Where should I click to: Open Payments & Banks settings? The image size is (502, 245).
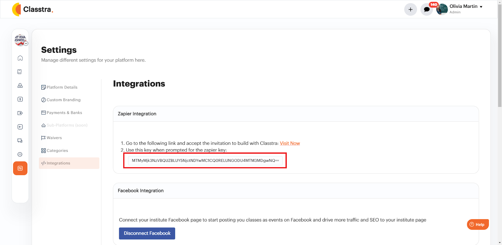click(61, 113)
